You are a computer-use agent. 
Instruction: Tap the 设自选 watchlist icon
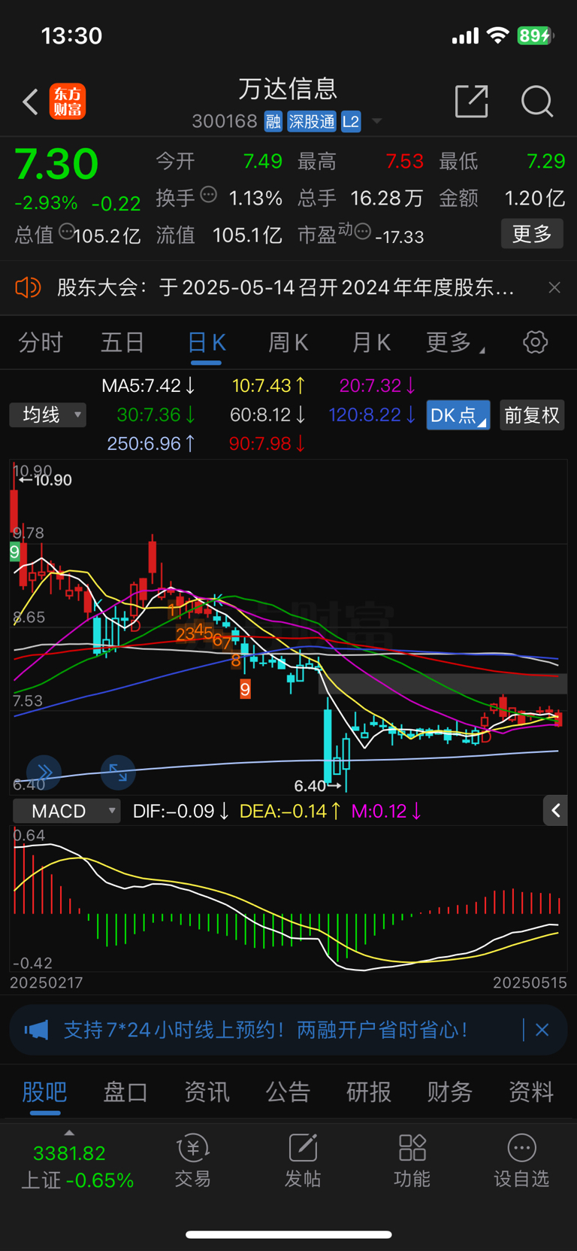point(521,1161)
